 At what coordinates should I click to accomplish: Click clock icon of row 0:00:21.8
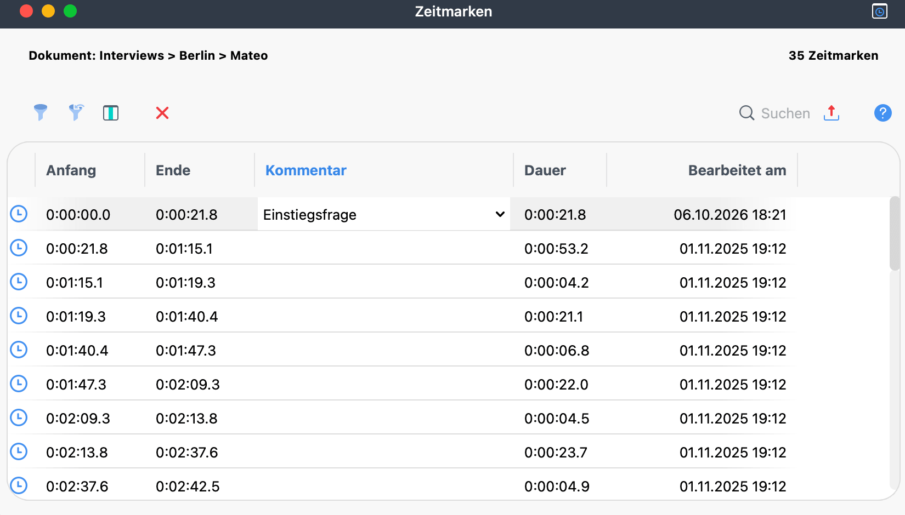(x=19, y=248)
